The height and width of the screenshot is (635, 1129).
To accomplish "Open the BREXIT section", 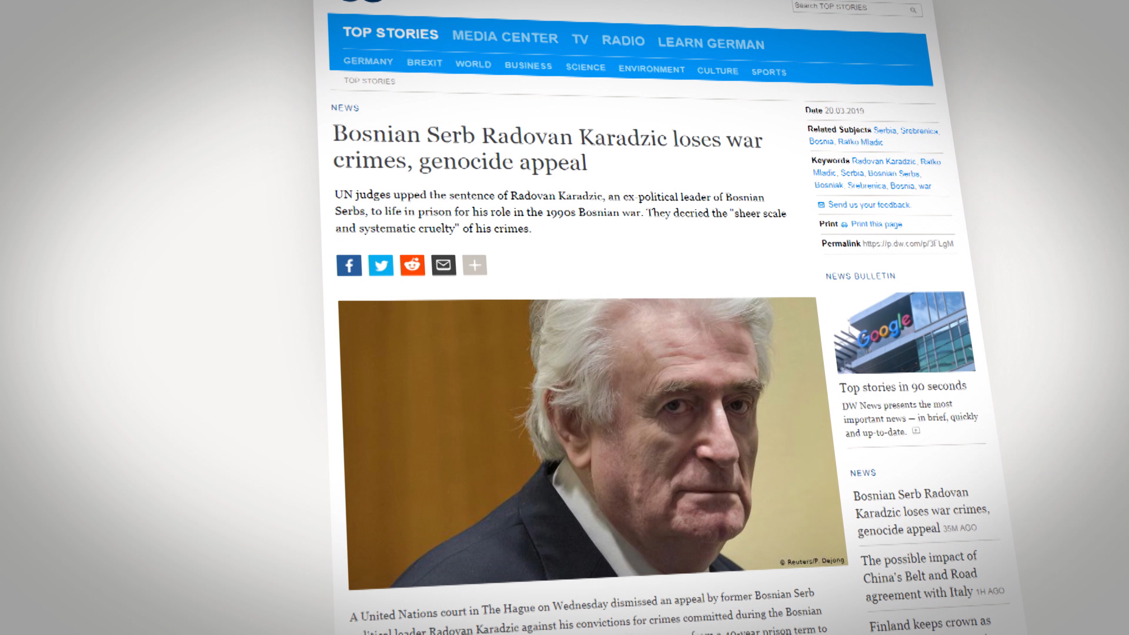I will pos(424,63).
